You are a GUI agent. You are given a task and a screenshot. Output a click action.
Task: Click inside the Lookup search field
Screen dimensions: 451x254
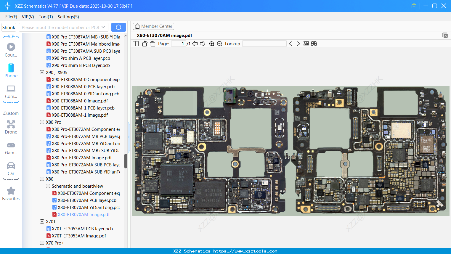coord(264,44)
